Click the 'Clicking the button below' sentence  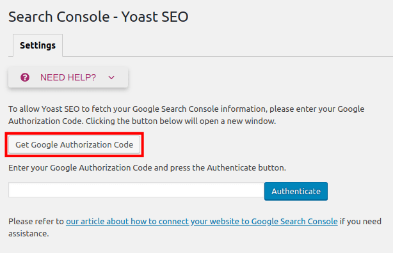coord(180,121)
